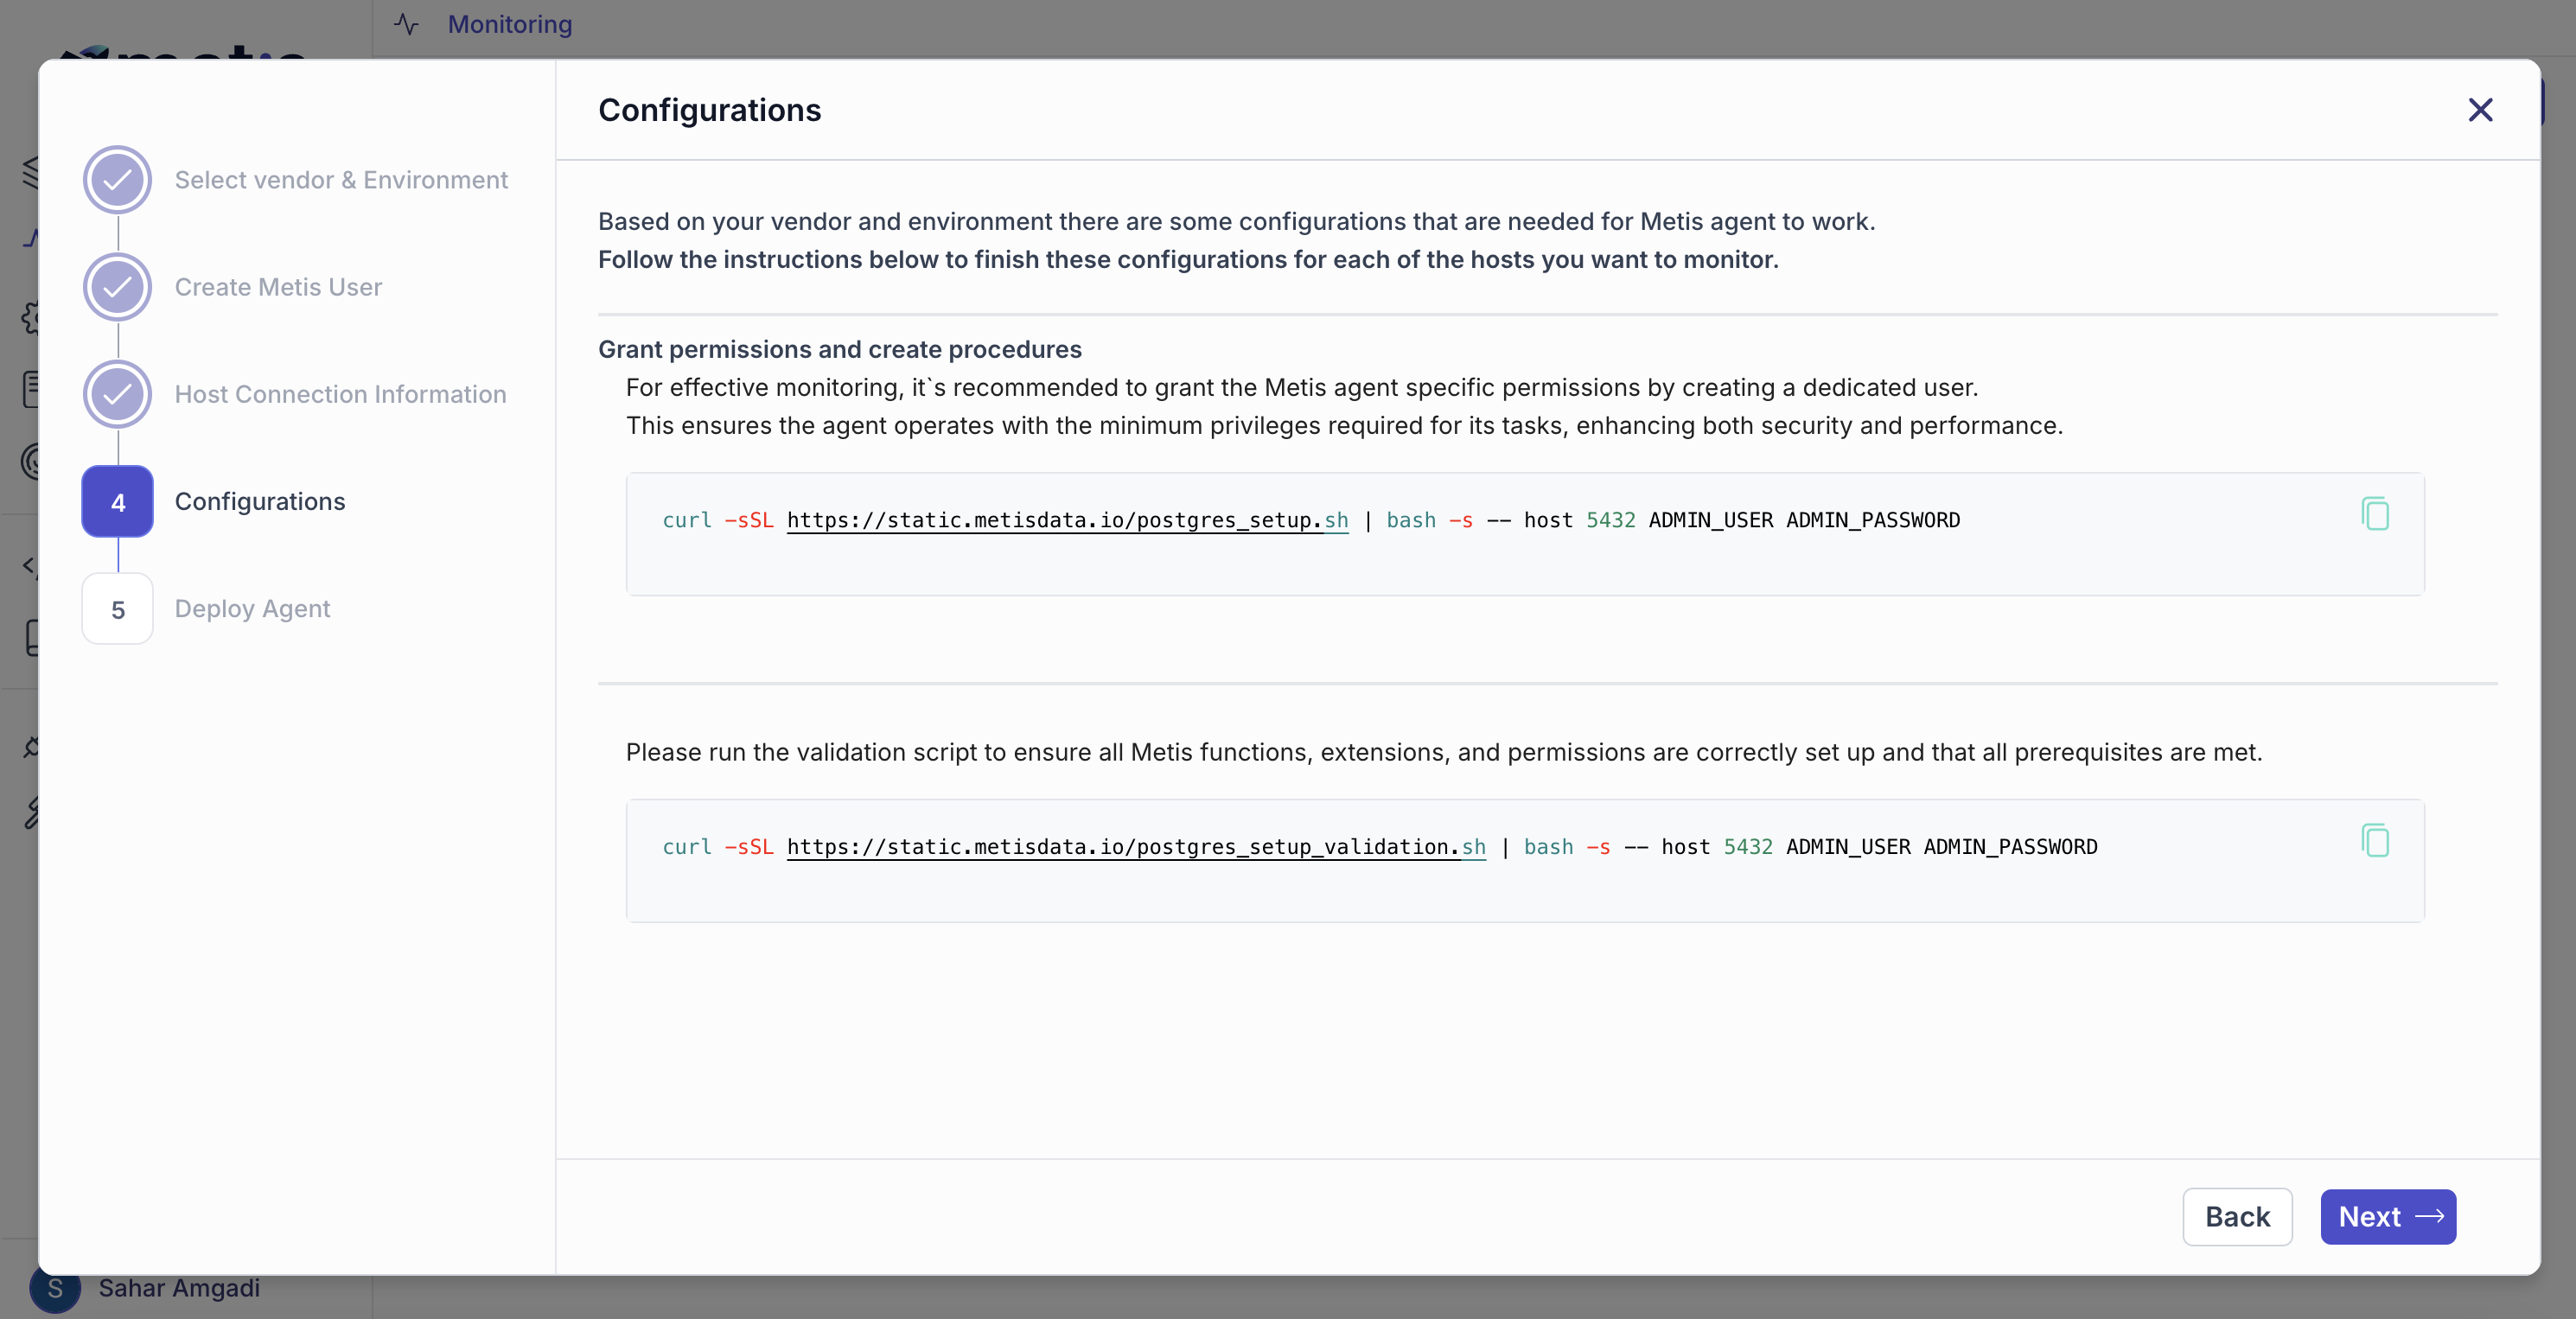The height and width of the screenshot is (1319, 2576).
Task: Click the Monitoring pulse icon in the header
Action: (x=407, y=24)
